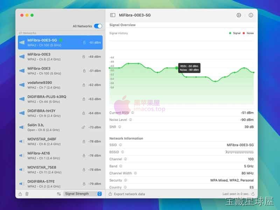The height and width of the screenshot is (210, 280).
Task: Click the -51 dBm Current RSSI value
Action: coord(247,113)
